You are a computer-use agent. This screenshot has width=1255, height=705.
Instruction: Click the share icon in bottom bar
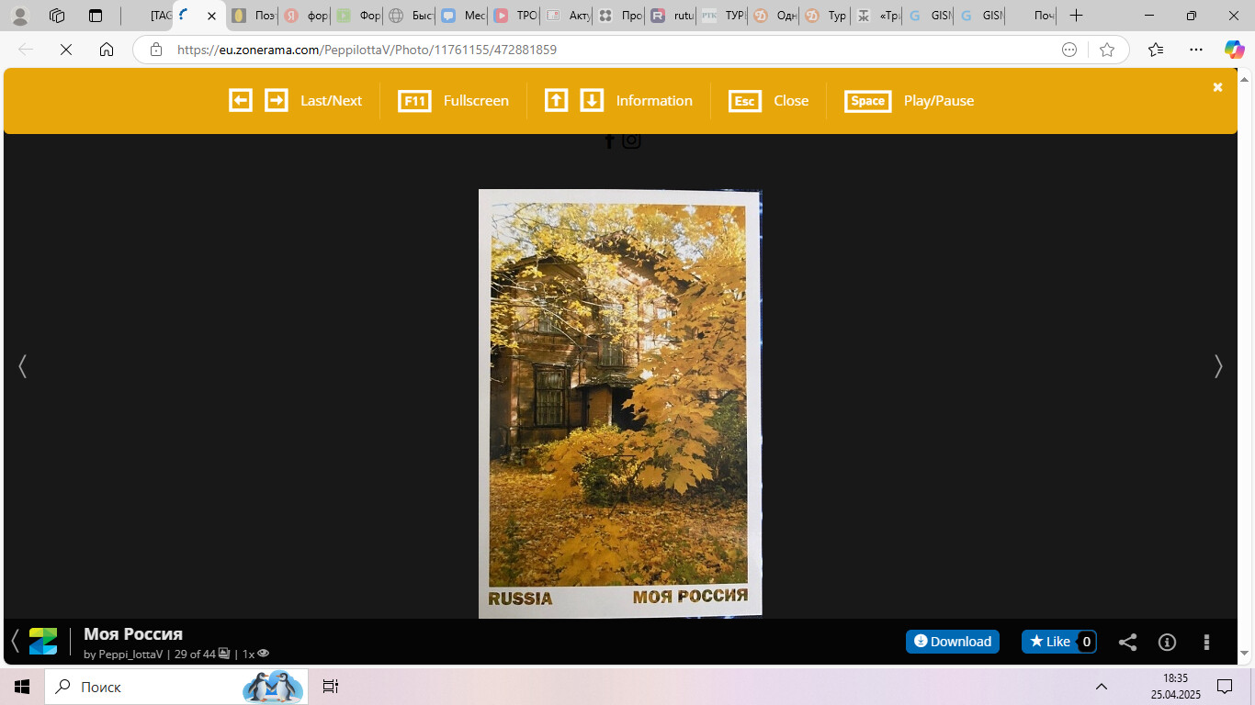1127,642
